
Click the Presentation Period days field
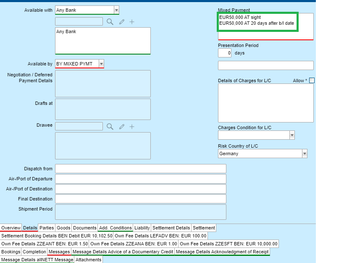coord(225,53)
